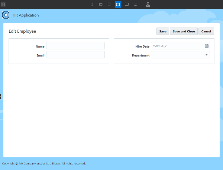Toggle the side panel icon at top left

point(3,4)
